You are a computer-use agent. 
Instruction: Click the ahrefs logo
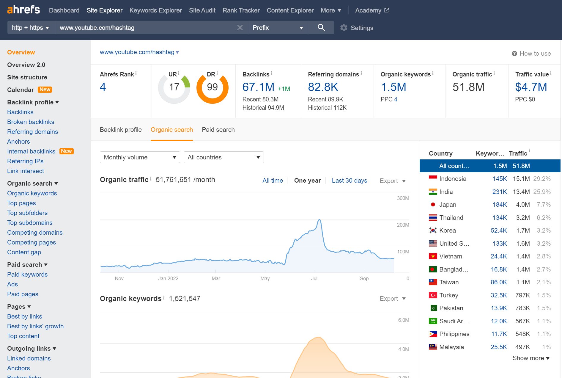[x=23, y=10]
